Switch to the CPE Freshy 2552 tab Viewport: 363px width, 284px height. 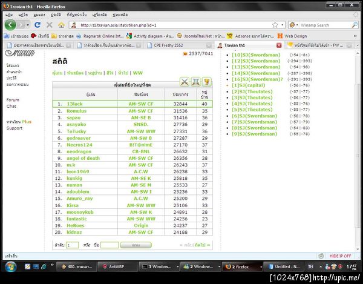180,45
